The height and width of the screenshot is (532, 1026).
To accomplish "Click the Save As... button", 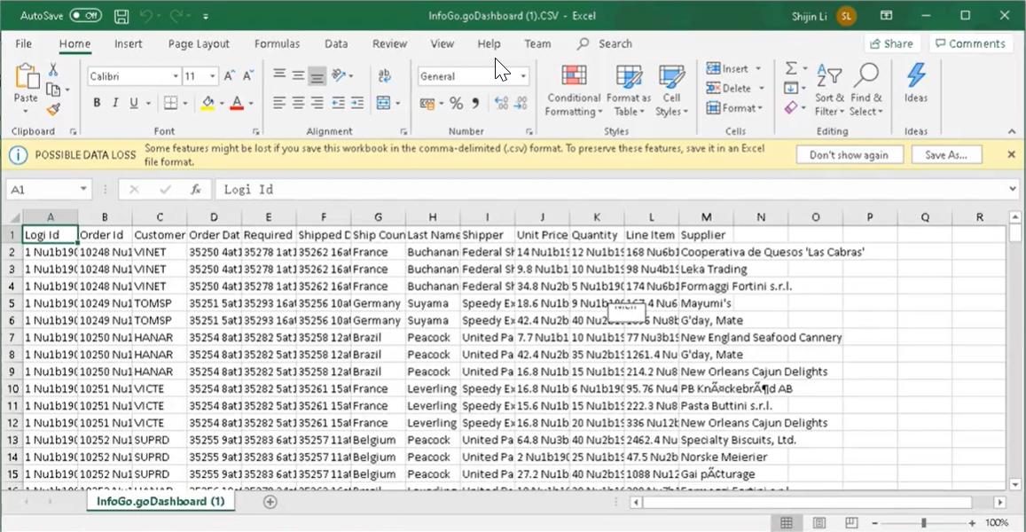I will [x=945, y=155].
